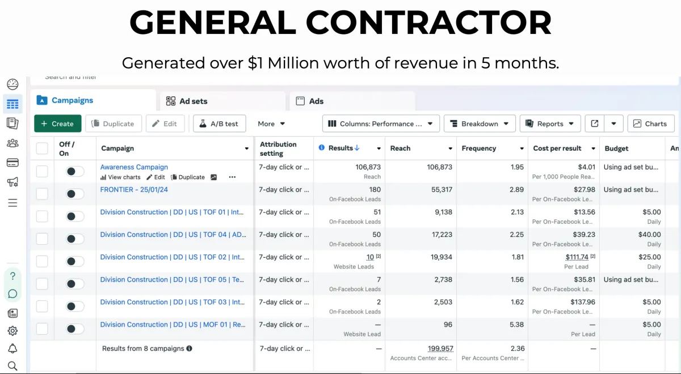Toggle the Awareness Campaign on/off switch
681x374 pixels.
[x=75, y=171]
